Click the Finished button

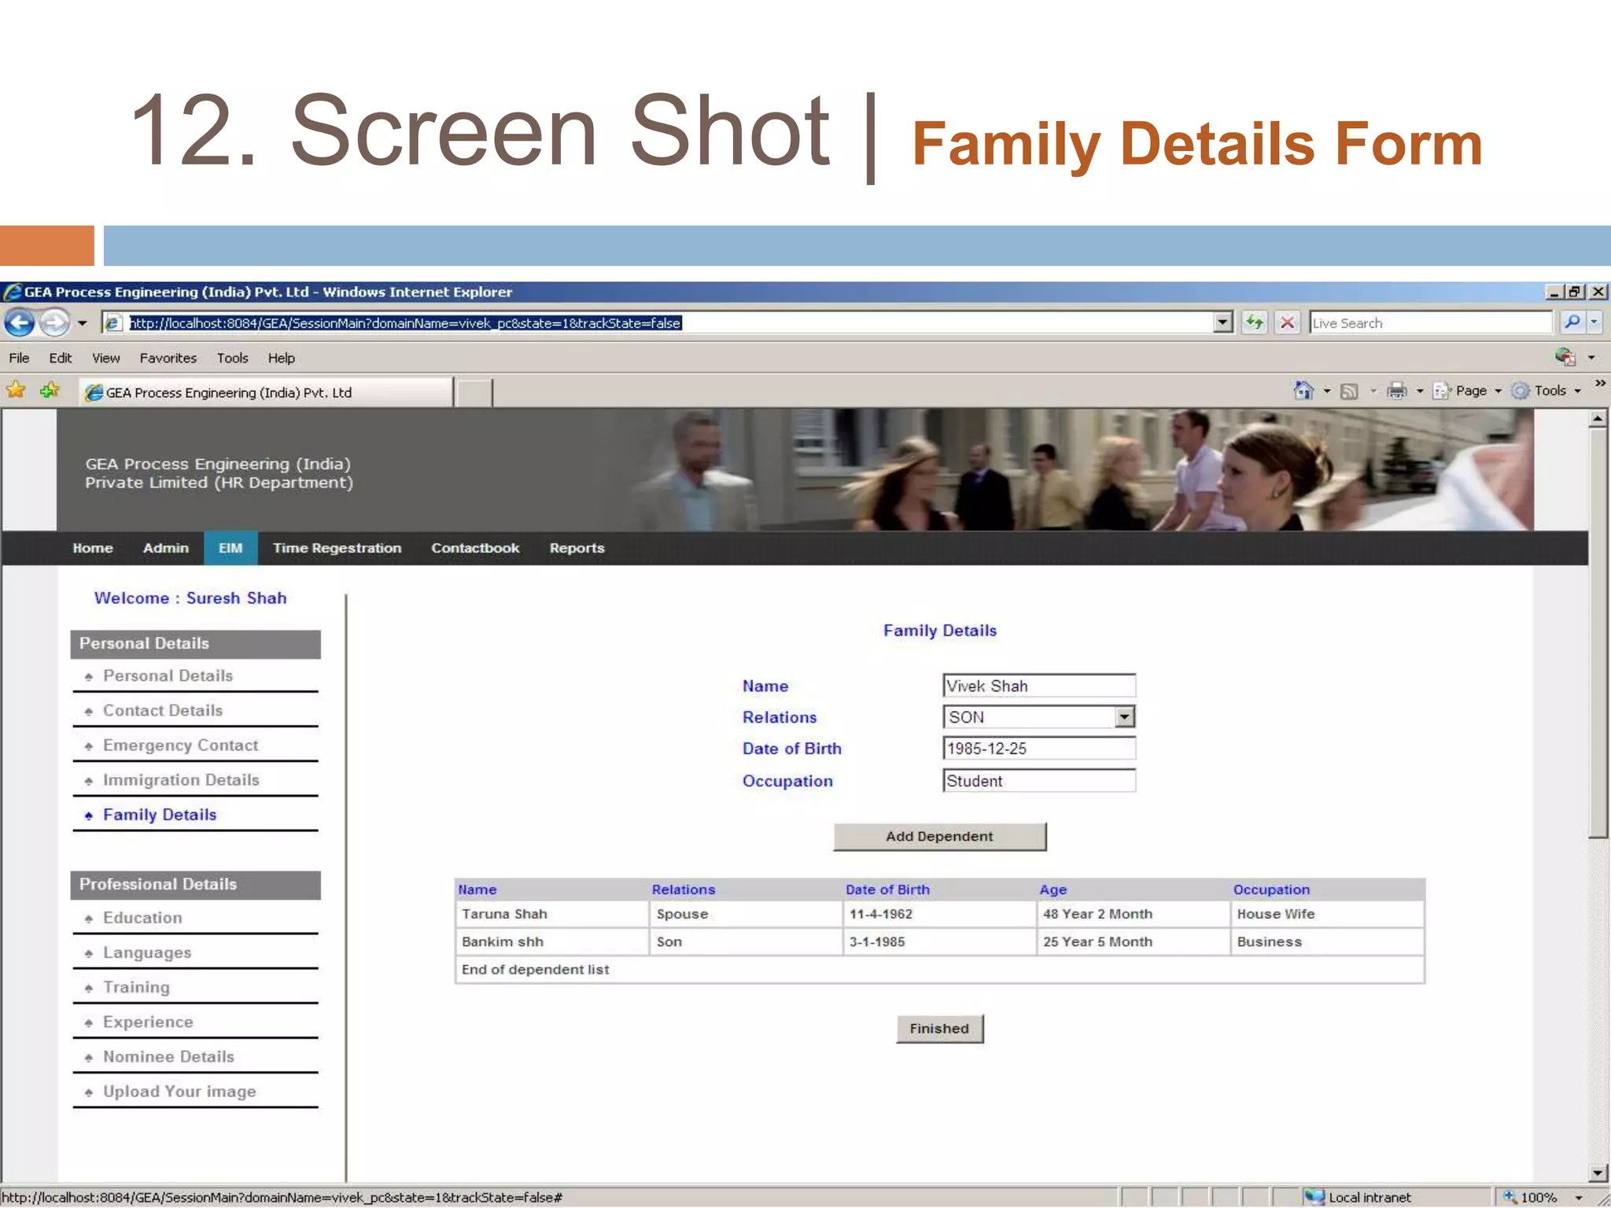tap(939, 1029)
